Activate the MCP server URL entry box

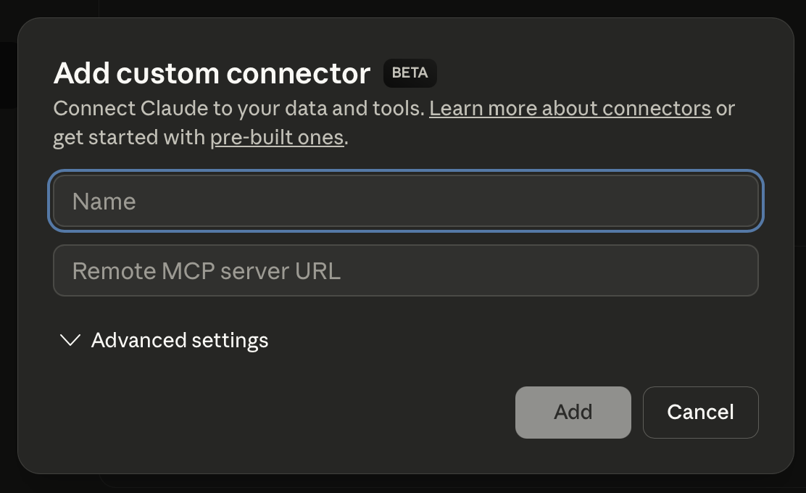click(405, 270)
